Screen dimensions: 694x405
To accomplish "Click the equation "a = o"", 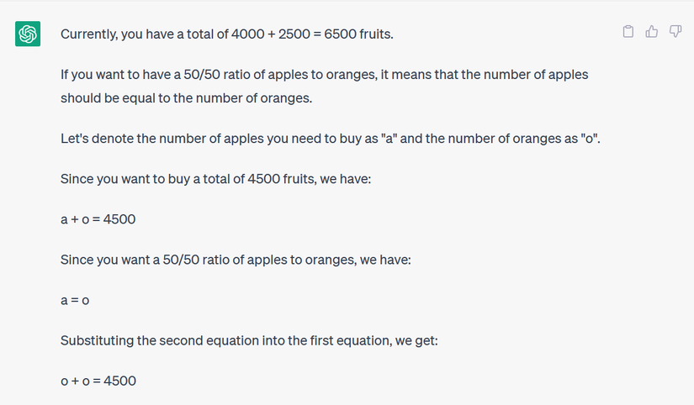I will 75,300.
